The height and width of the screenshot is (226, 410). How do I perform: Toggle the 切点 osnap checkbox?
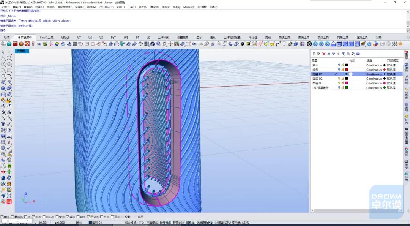tap(78, 217)
